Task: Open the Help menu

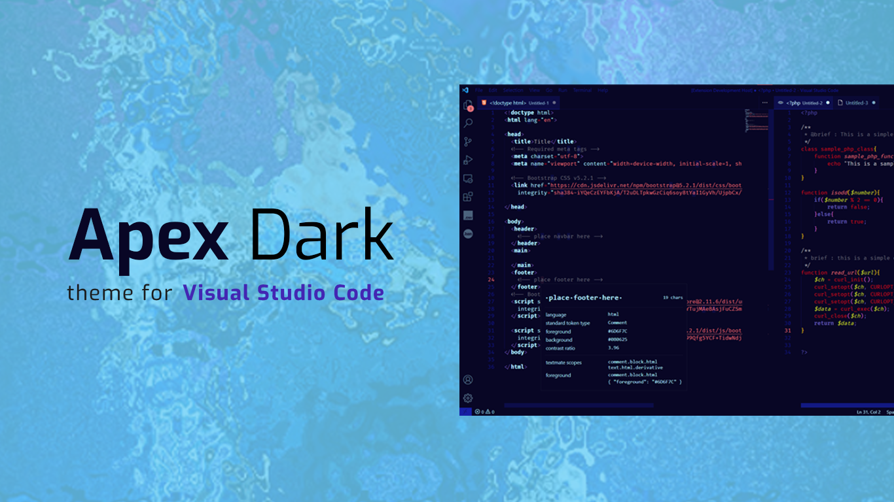Action: (x=603, y=90)
